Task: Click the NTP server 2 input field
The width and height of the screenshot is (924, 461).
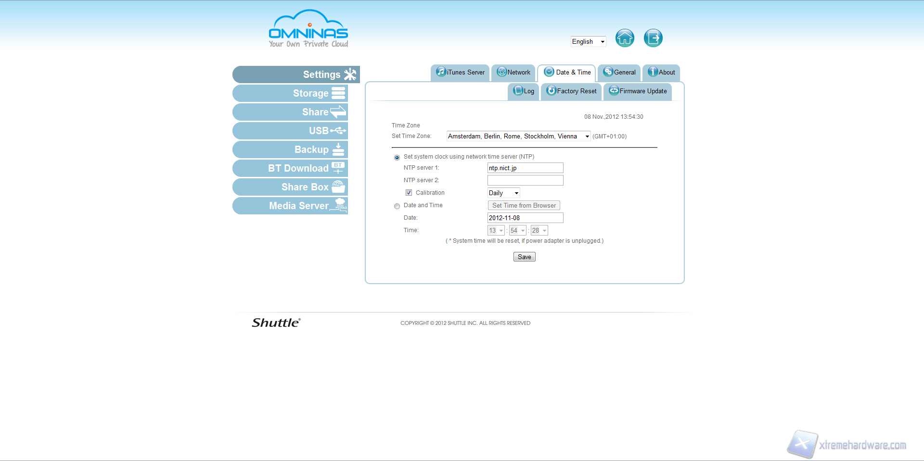Action: tap(525, 180)
